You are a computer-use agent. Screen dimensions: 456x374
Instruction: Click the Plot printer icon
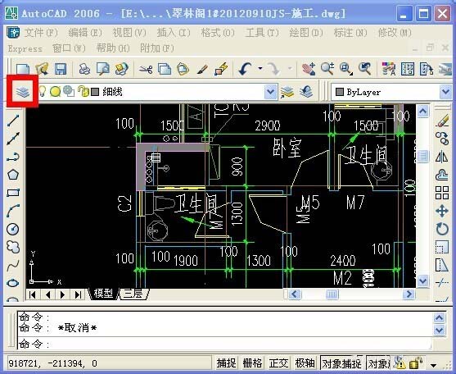pyautogui.click(x=84, y=69)
